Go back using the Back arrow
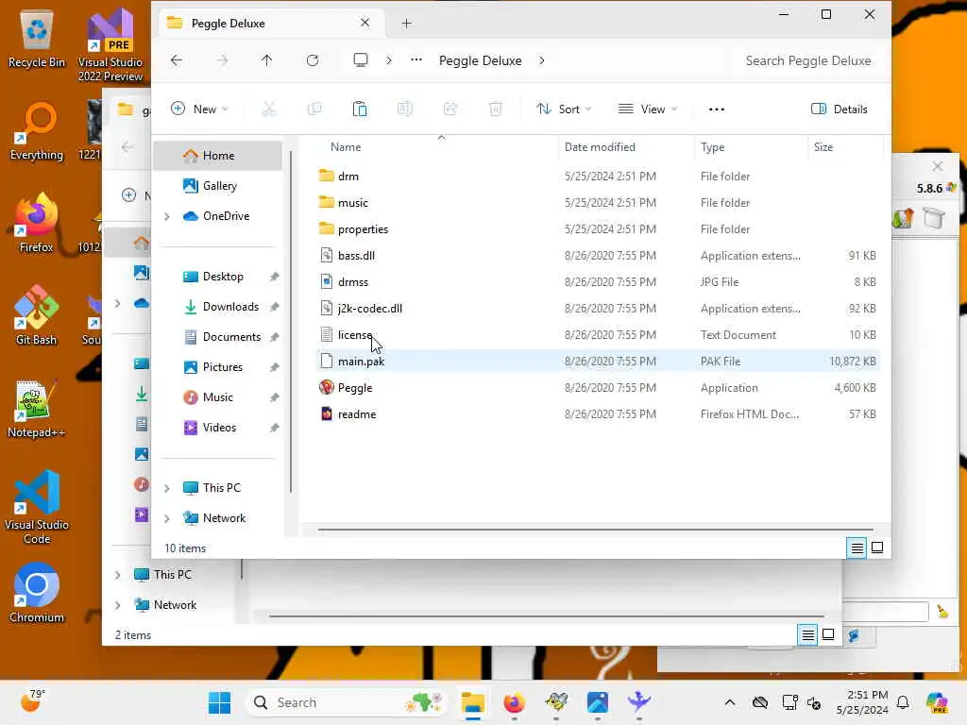Screen dimensions: 967x725 (x=177, y=60)
